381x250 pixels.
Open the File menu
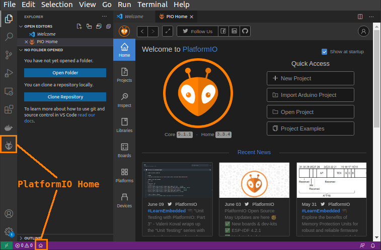(10, 5)
